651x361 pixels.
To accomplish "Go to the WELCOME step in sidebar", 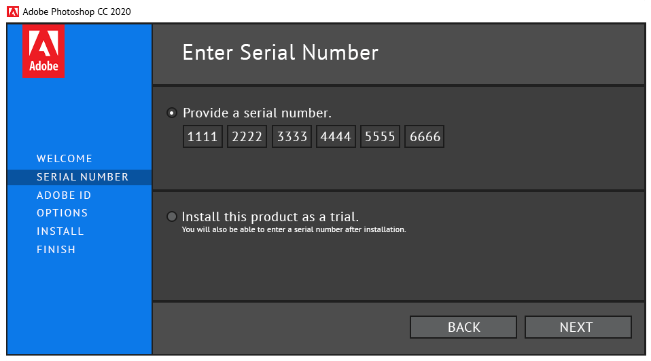I will (65, 159).
